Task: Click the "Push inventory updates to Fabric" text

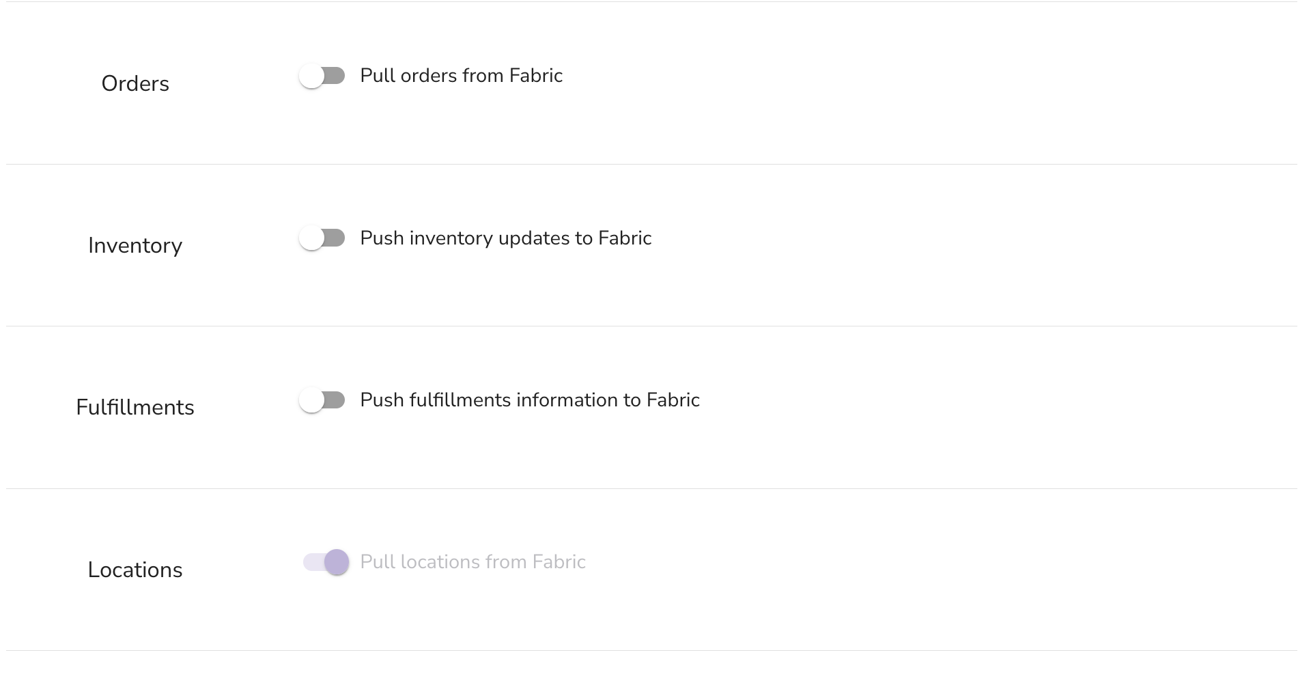Action: coord(505,238)
